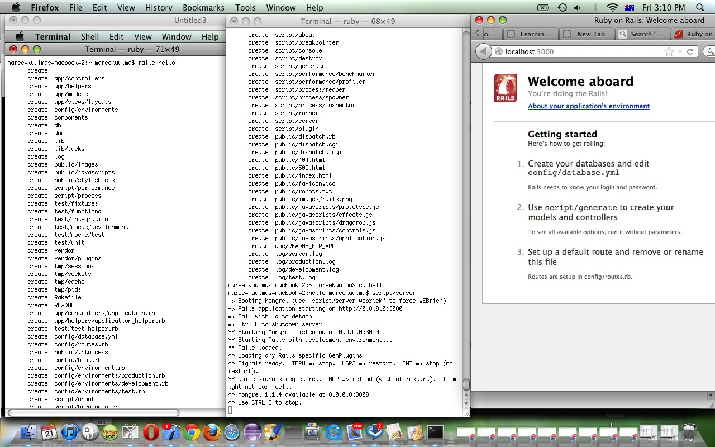This screenshot has width=715, height=447.
Task: Open the QuickTime Player Dock icon
Action: (334, 432)
